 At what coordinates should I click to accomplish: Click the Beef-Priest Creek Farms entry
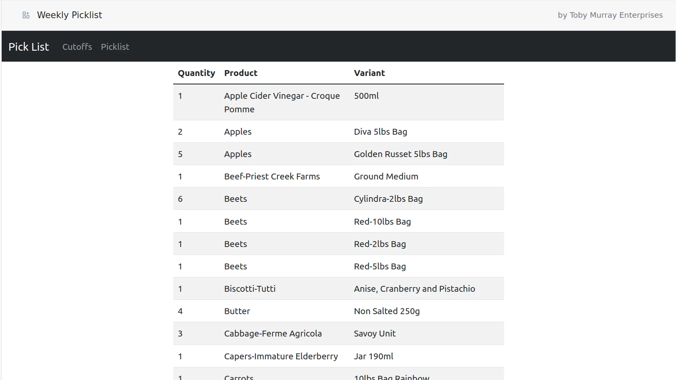pyautogui.click(x=272, y=176)
